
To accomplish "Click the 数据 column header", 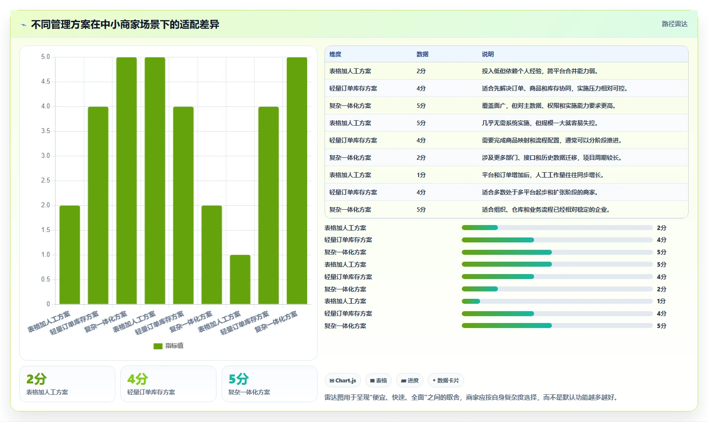I will click(x=423, y=54).
